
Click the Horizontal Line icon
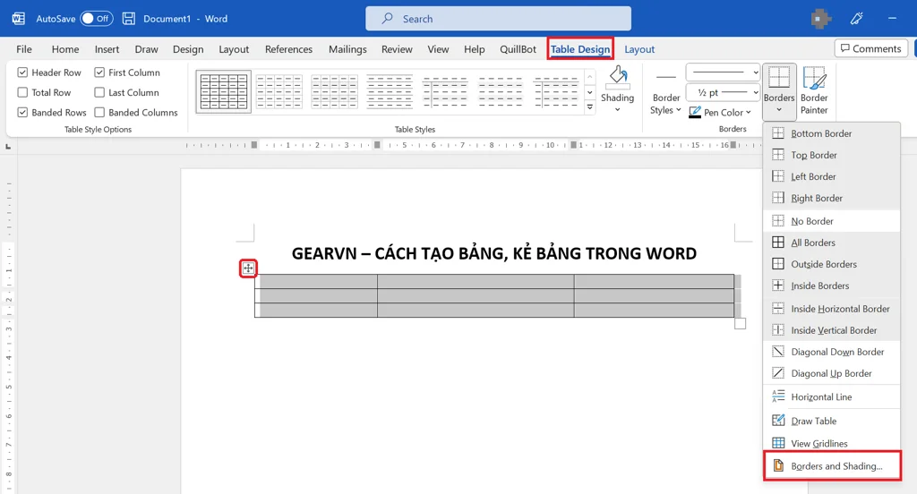pyautogui.click(x=778, y=396)
